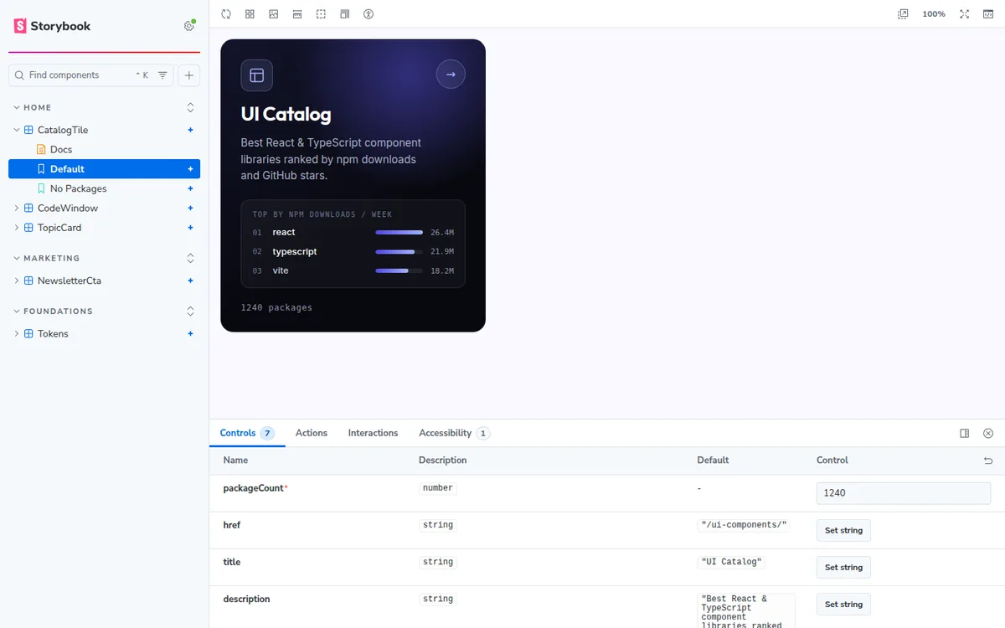Switch to the Interactions tab
1005x628 pixels.
point(373,433)
